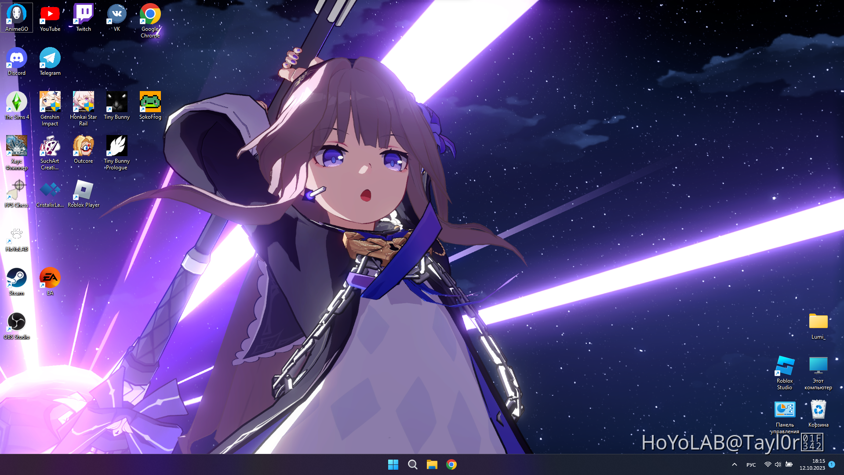Open the Lumi_ folder
The height and width of the screenshot is (475, 844).
coord(818,325)
